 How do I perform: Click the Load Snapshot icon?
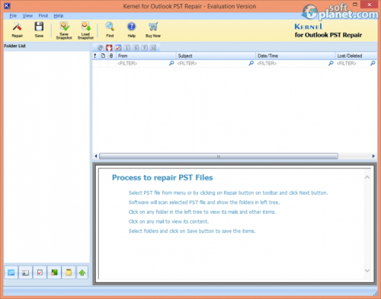click(85, 30)
